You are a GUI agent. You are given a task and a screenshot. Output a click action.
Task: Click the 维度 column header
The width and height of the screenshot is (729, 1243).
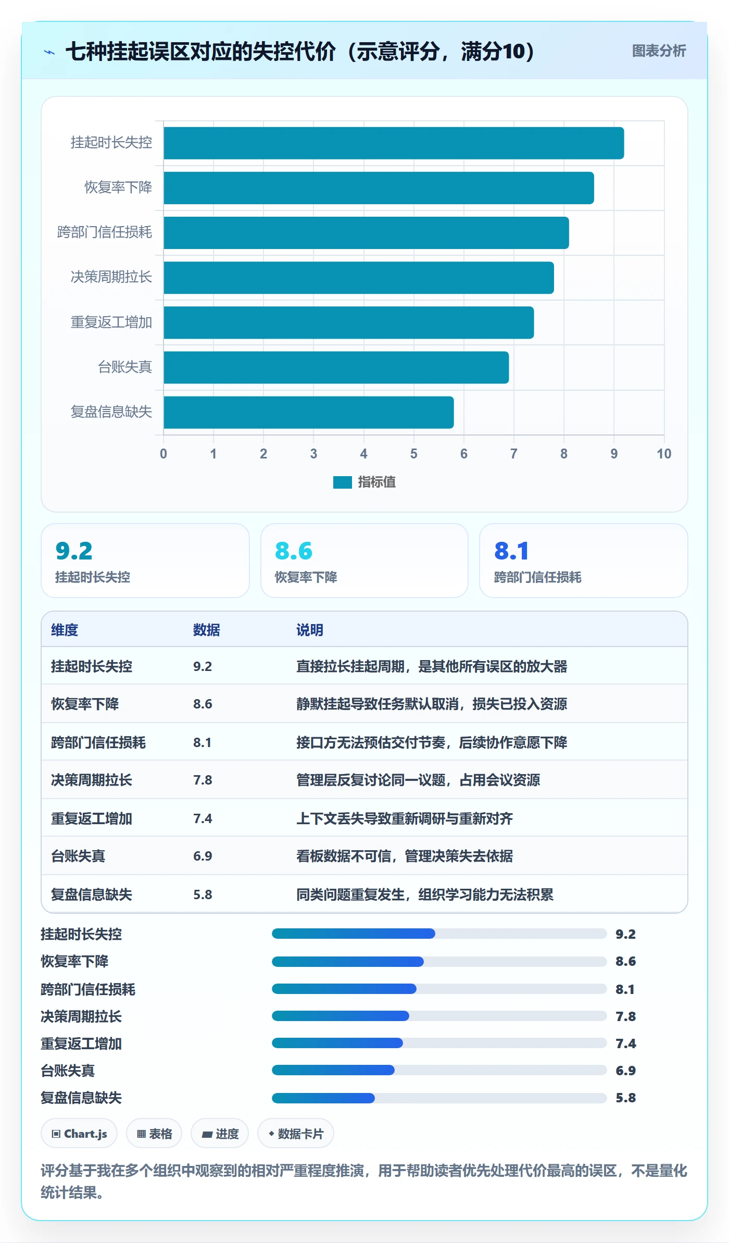coord(65,630)
